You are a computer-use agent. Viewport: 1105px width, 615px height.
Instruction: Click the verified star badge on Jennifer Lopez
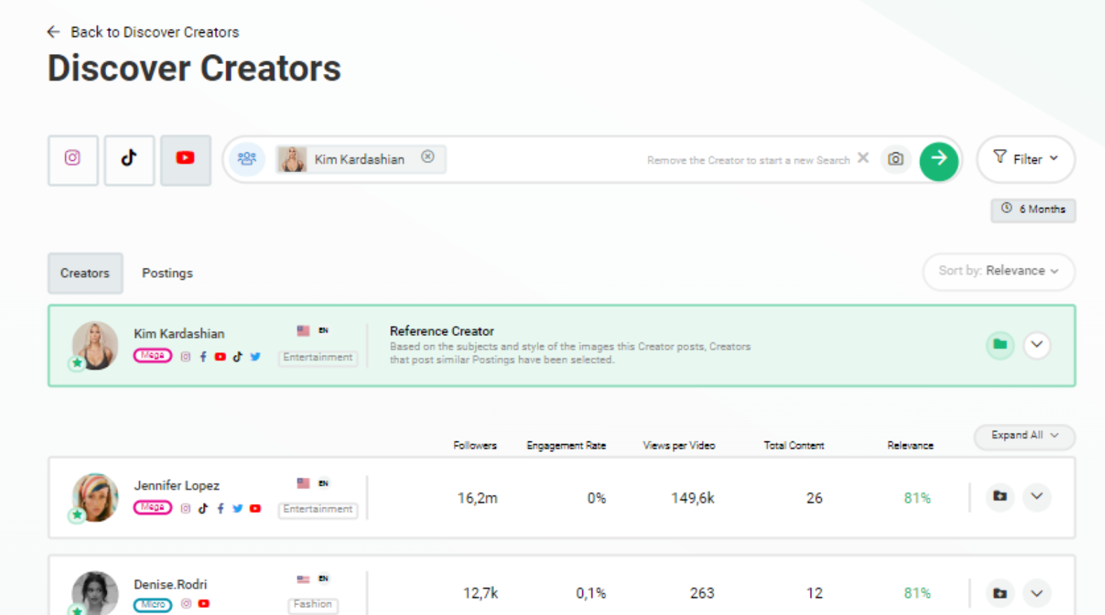pyautogui.click(x=77, y=516)
